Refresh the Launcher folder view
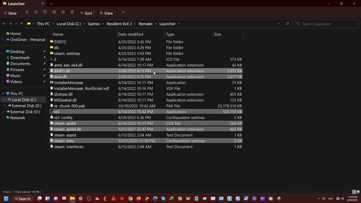Screen dimensions: 361x203 287,24
